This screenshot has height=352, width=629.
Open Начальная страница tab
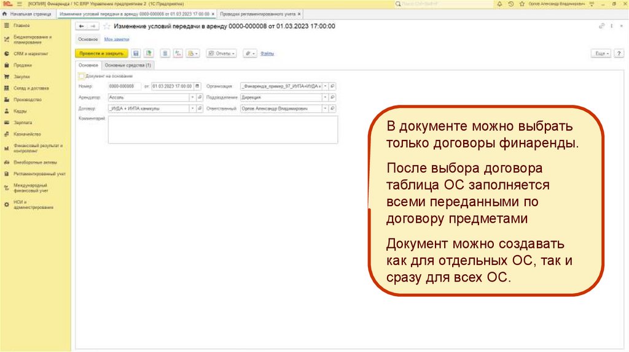[x=28, y=13]
